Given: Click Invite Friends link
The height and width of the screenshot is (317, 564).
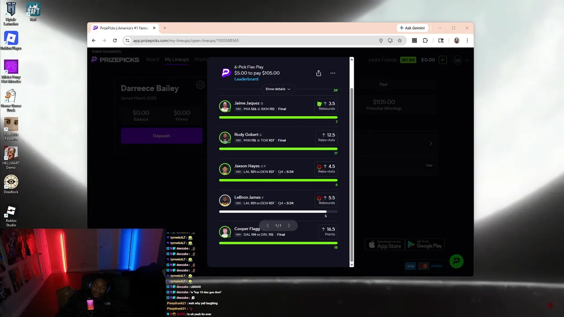Looking at the screenshot, I should pos(383,60).
